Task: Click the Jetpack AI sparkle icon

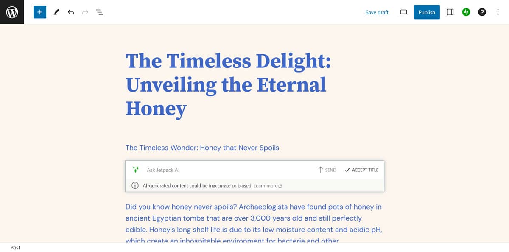Action: (x=136, y=170)
